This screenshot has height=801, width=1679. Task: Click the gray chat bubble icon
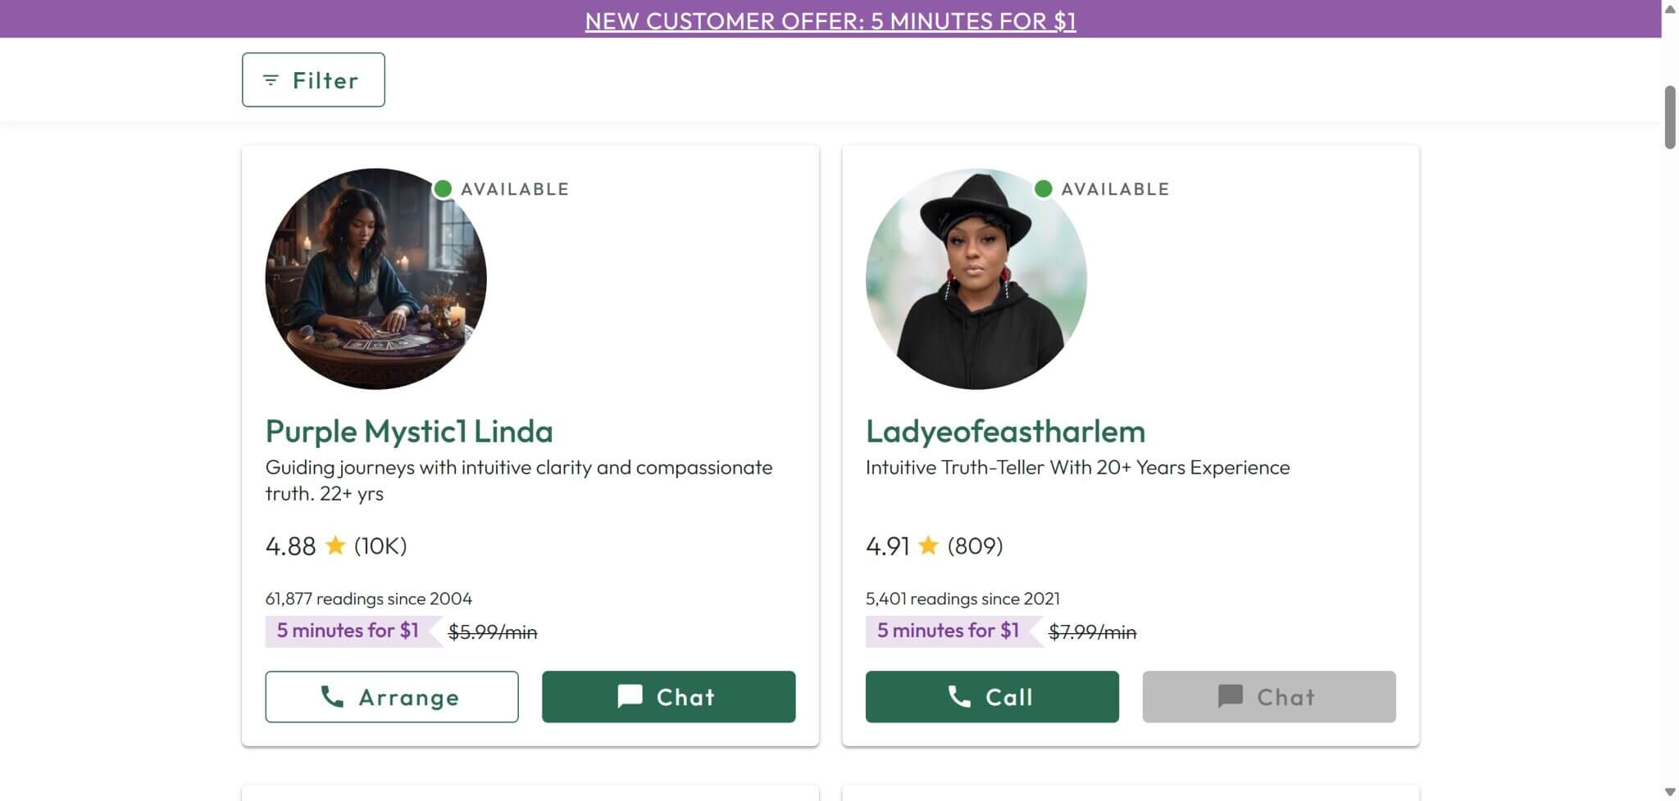(1230, 696)
